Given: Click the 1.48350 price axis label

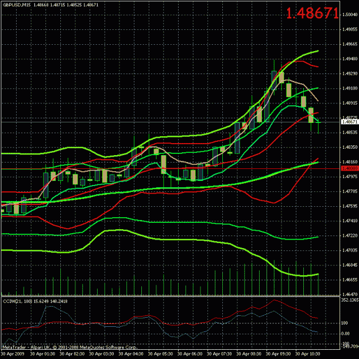Looking at the screenshot, I should pos(350,147).
